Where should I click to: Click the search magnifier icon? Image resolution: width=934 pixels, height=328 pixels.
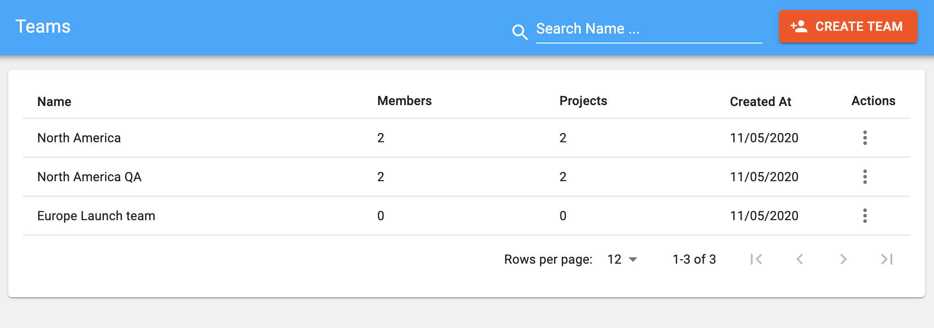520,32
